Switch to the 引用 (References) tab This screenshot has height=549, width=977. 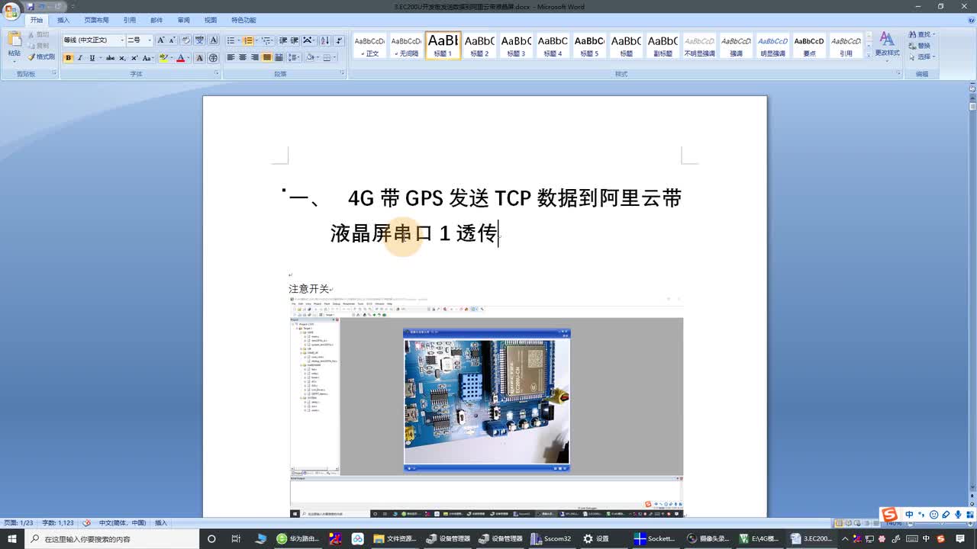click(x=130, y=21)
